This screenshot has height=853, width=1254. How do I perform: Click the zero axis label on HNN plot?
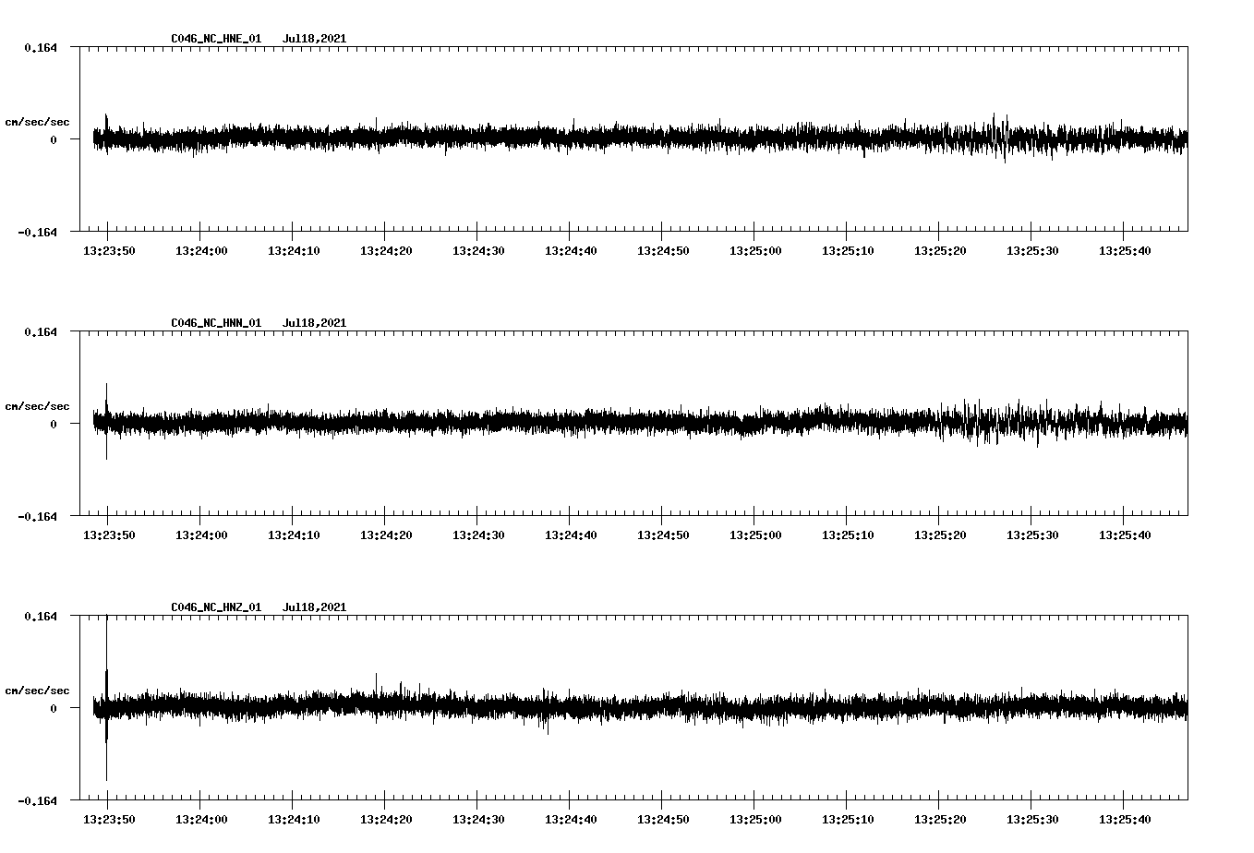(x=54, y=425)
